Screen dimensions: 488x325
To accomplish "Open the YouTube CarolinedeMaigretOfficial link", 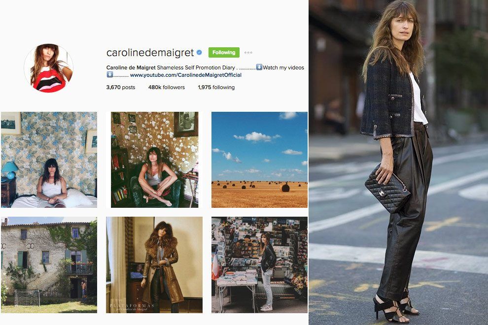I will click(185, 75).
